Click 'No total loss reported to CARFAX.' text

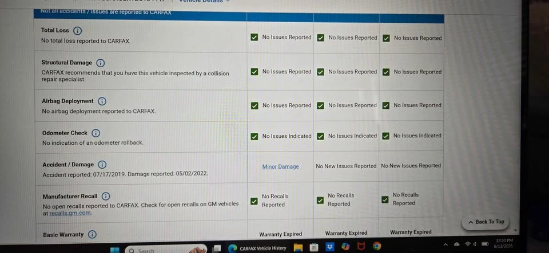pyautogui.click(x=86, y=41)
